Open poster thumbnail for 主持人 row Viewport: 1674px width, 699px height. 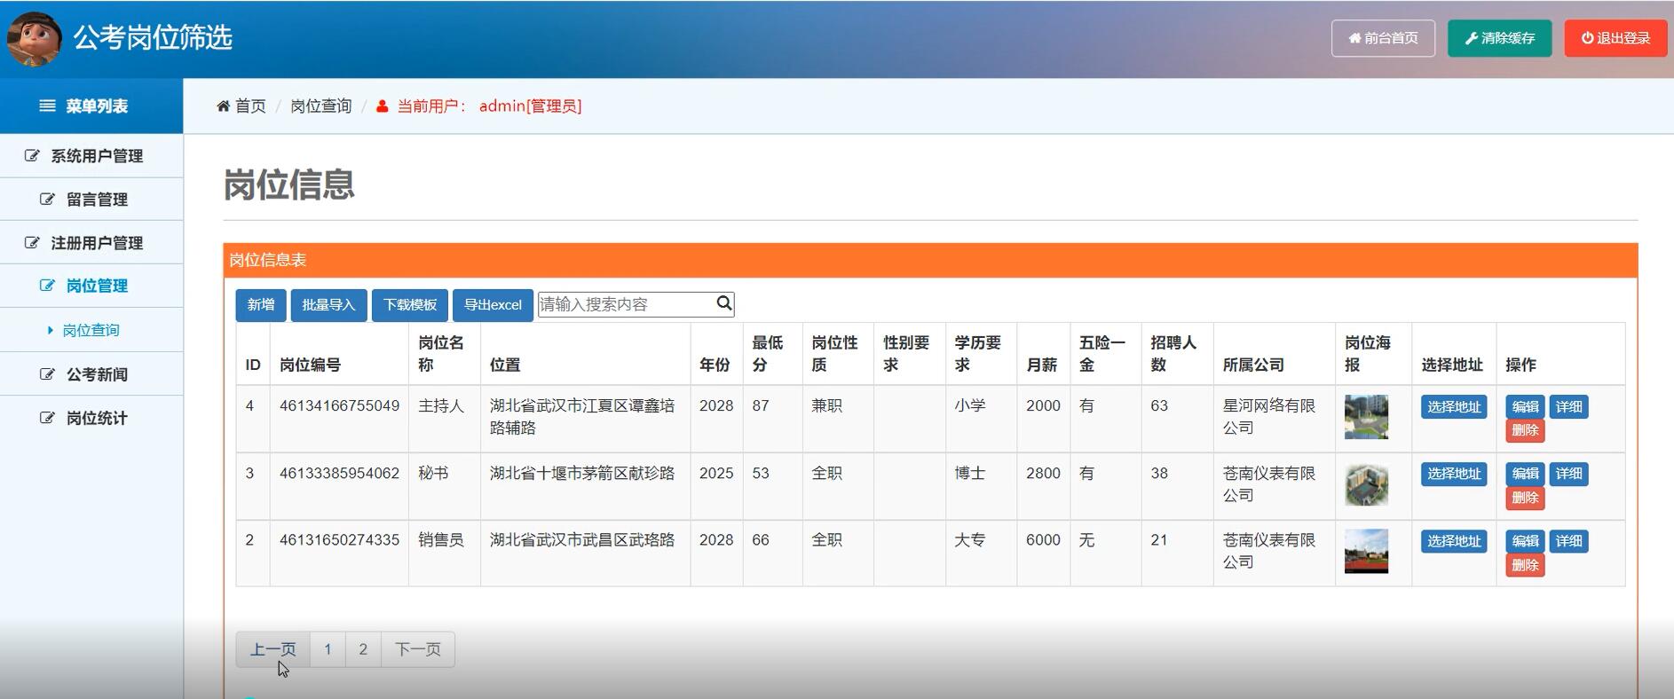(x=1366, y=417)
